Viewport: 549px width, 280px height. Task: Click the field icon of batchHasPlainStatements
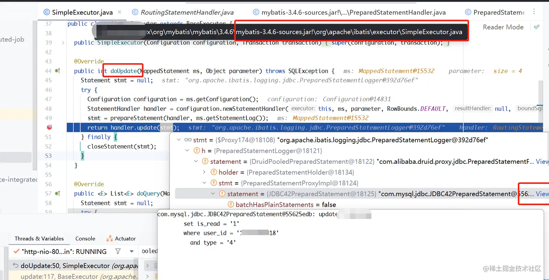pos(231,204)
